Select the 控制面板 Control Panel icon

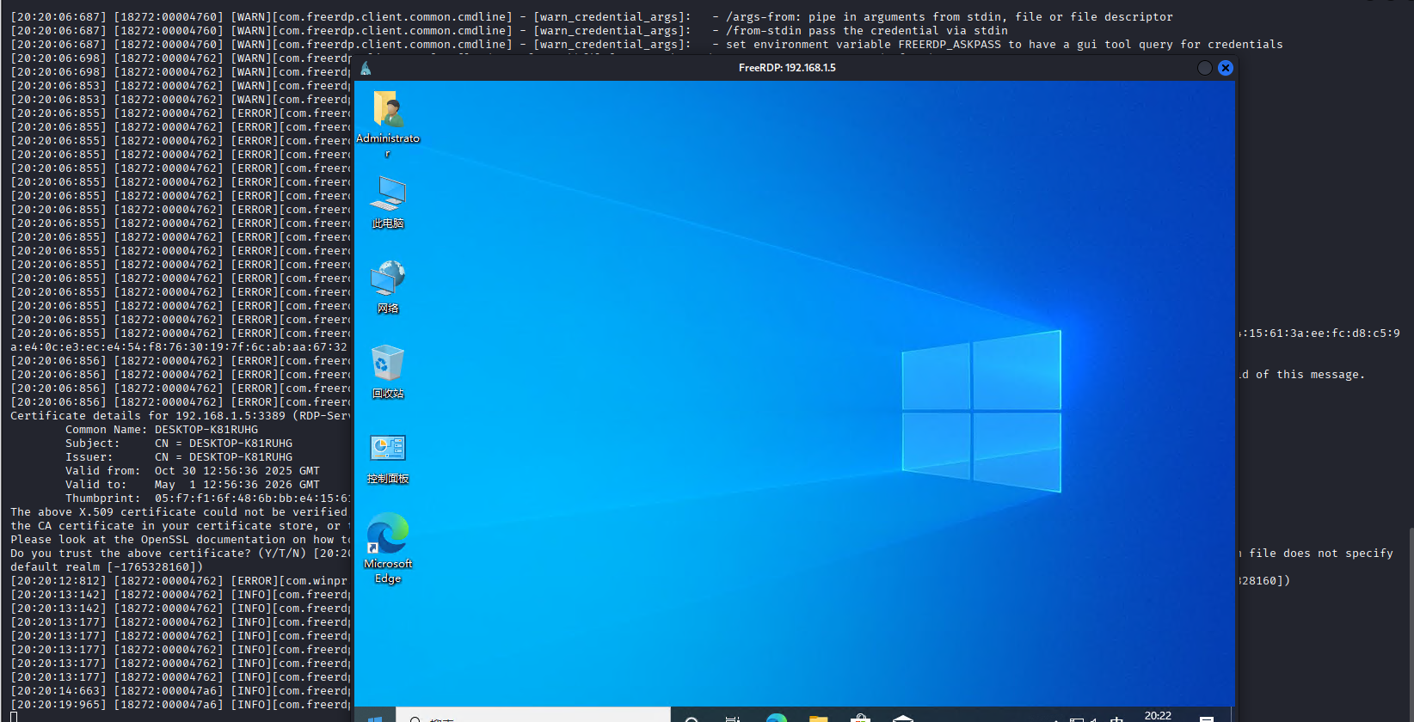(x=388, y=459)
